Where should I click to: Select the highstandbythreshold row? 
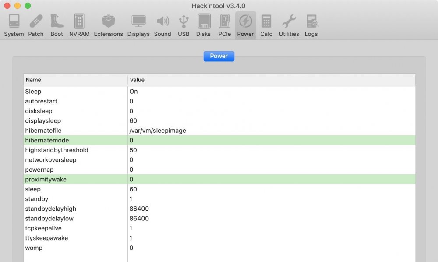point(219,150)
